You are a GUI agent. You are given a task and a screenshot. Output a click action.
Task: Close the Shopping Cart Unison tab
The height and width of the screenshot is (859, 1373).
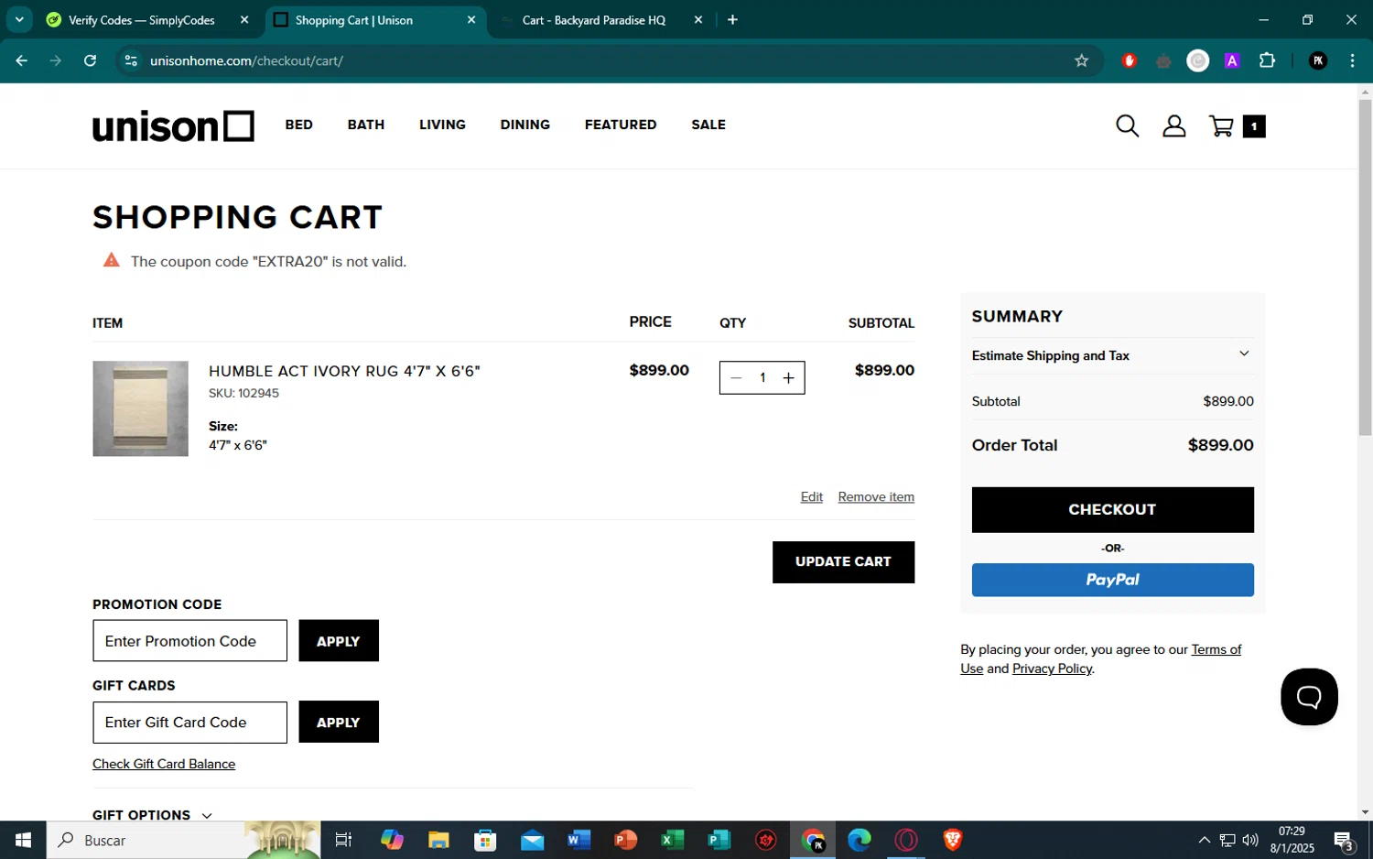tap(471, 20)
